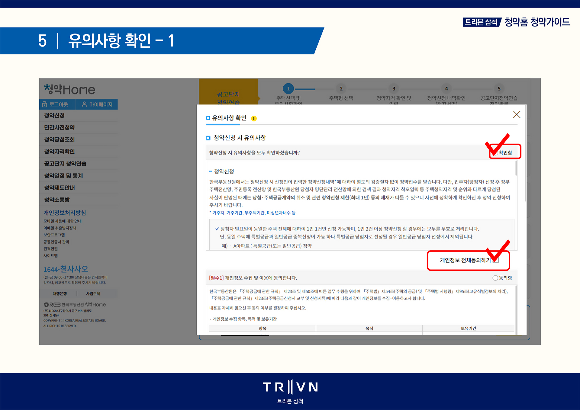Open 청약일정 및 통계 menu

(x=63, y=176)
